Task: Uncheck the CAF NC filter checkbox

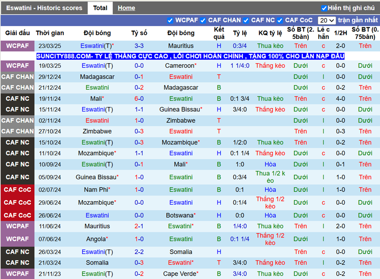Action: (246, 20)
